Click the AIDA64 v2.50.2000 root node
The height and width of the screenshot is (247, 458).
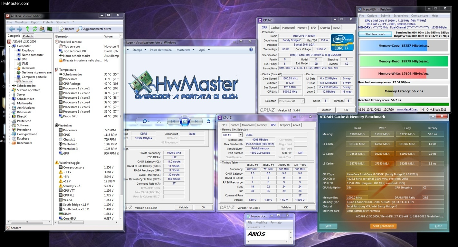tap(22, 41)
